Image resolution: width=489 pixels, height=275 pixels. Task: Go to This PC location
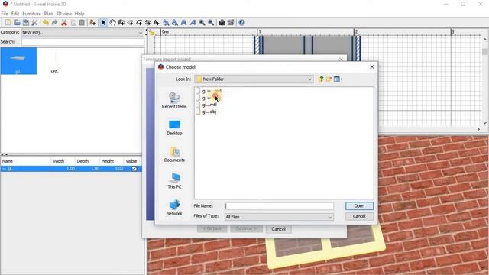click(174, 181)
